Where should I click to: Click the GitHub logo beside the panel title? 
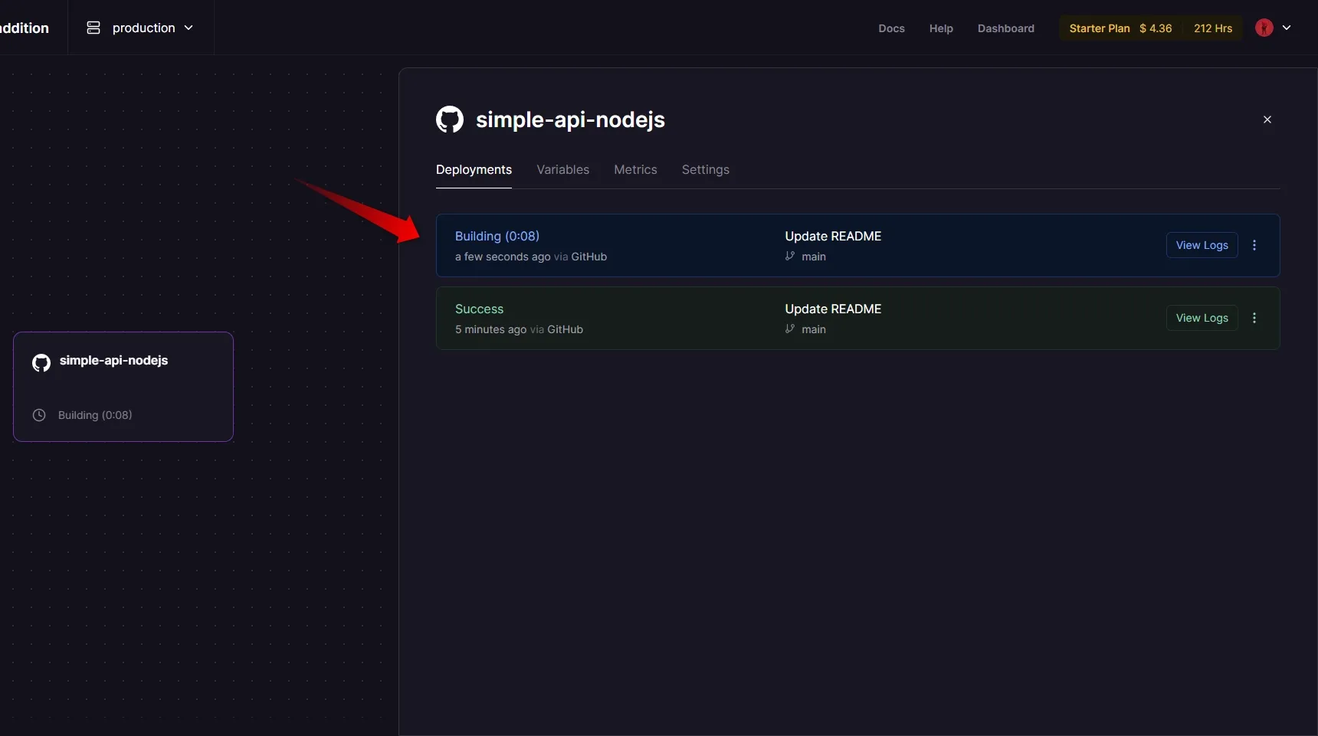450,119
